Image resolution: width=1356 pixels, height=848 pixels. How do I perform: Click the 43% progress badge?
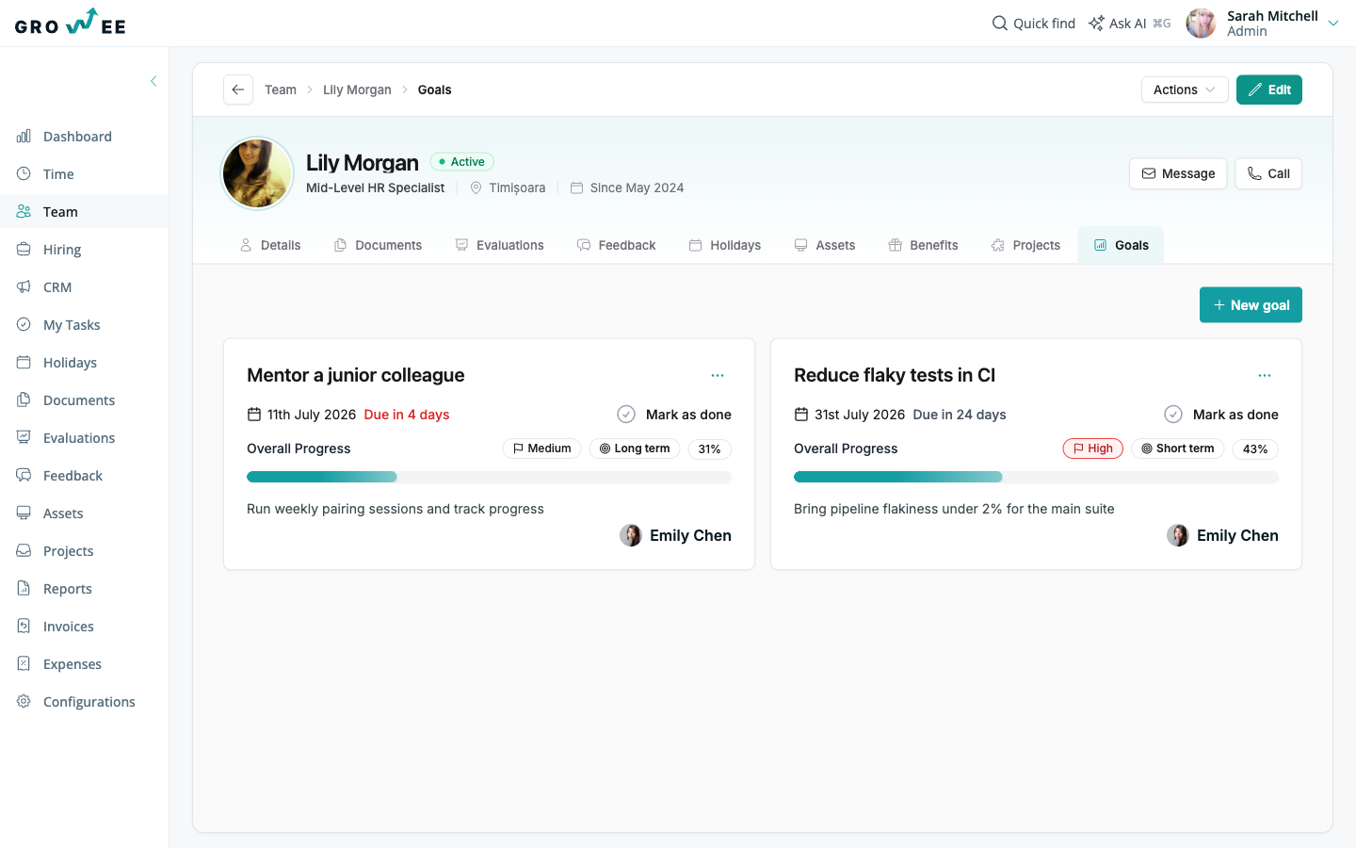(x=1255, y=449)
